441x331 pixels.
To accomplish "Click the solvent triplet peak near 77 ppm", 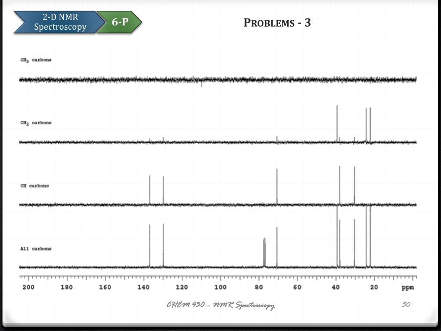I will coord(264,252).
